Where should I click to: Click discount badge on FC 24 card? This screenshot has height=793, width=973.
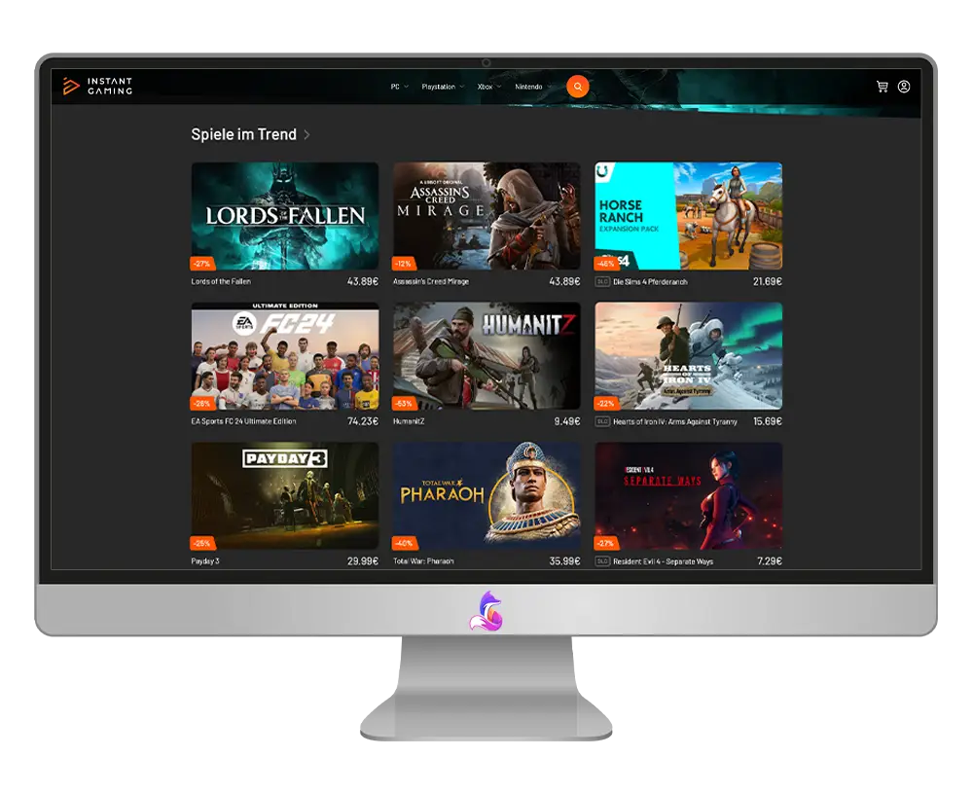click(201, 404)
